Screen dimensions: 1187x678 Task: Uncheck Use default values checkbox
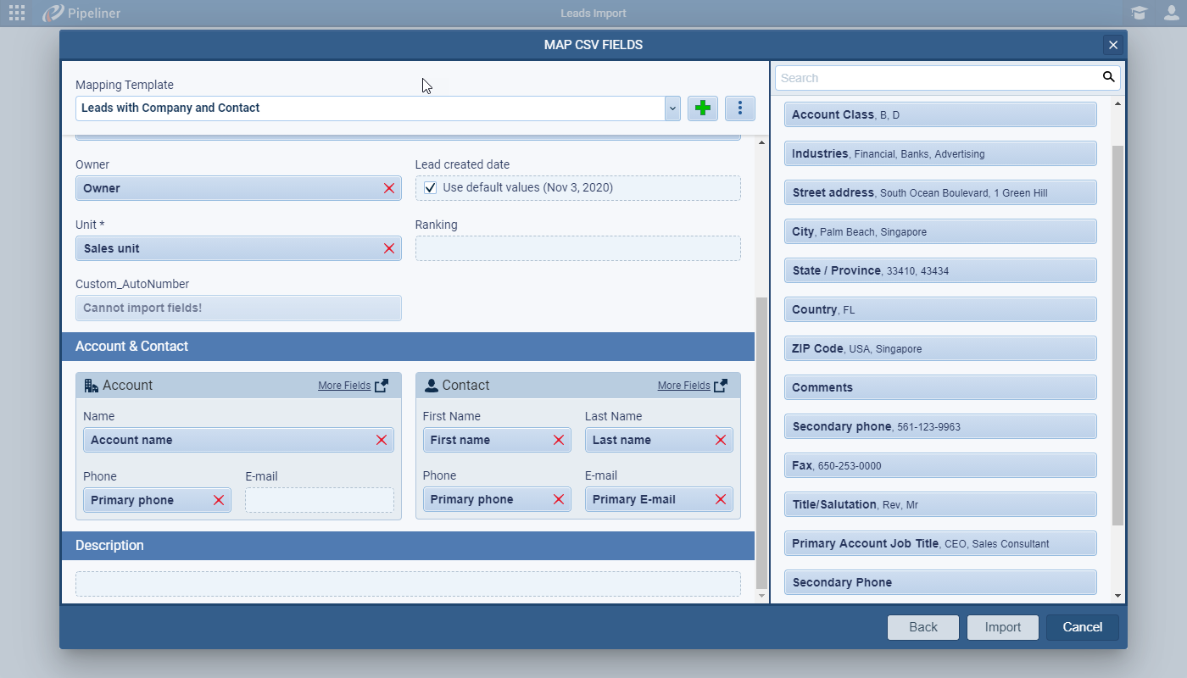point(431,188)
